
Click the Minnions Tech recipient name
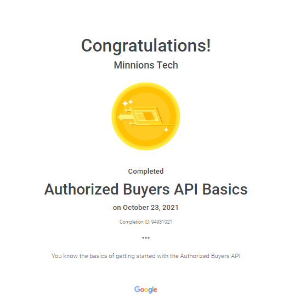pos(146,65)
